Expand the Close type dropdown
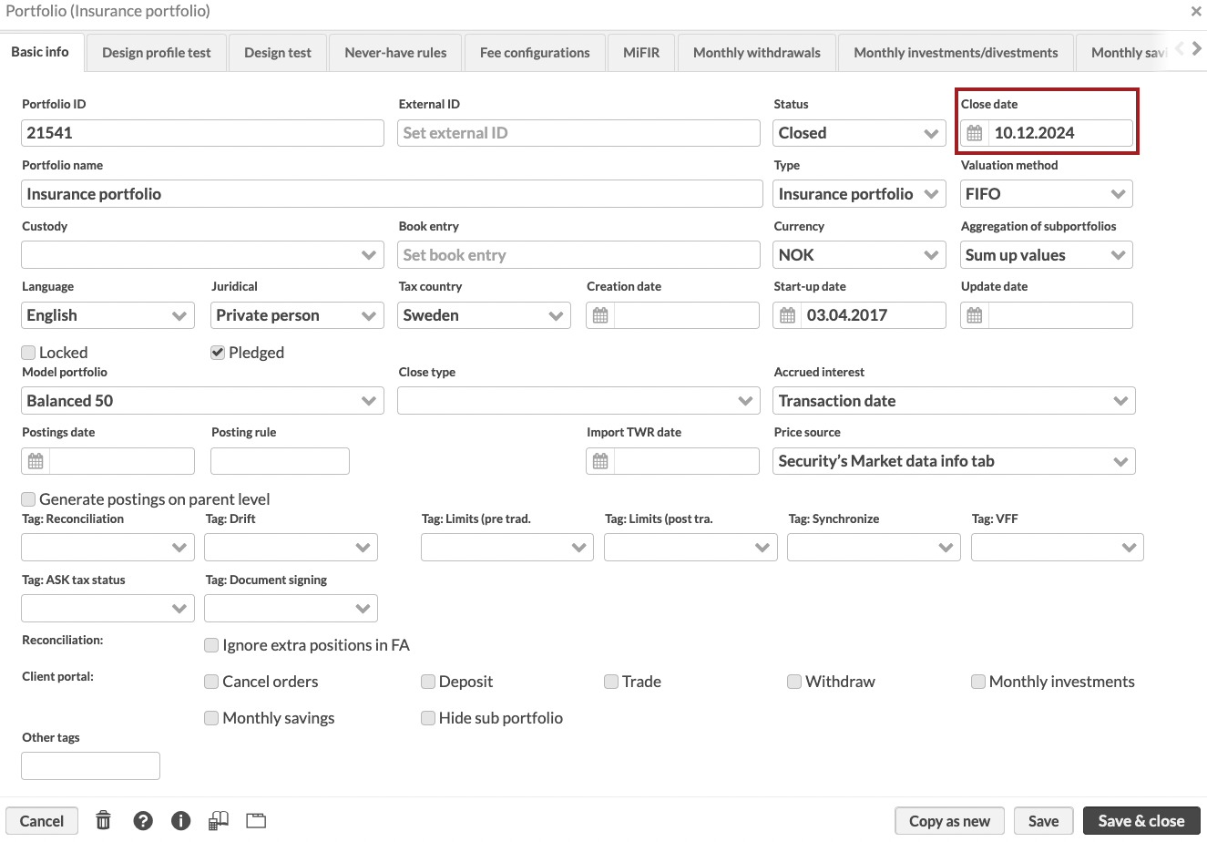This screenshot has width=1207, height=842. coord(578,401)
